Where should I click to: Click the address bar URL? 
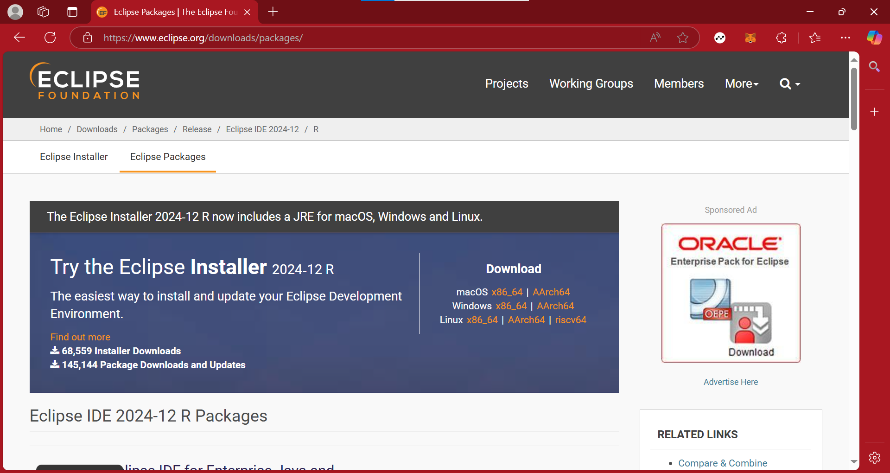(203, 38)
